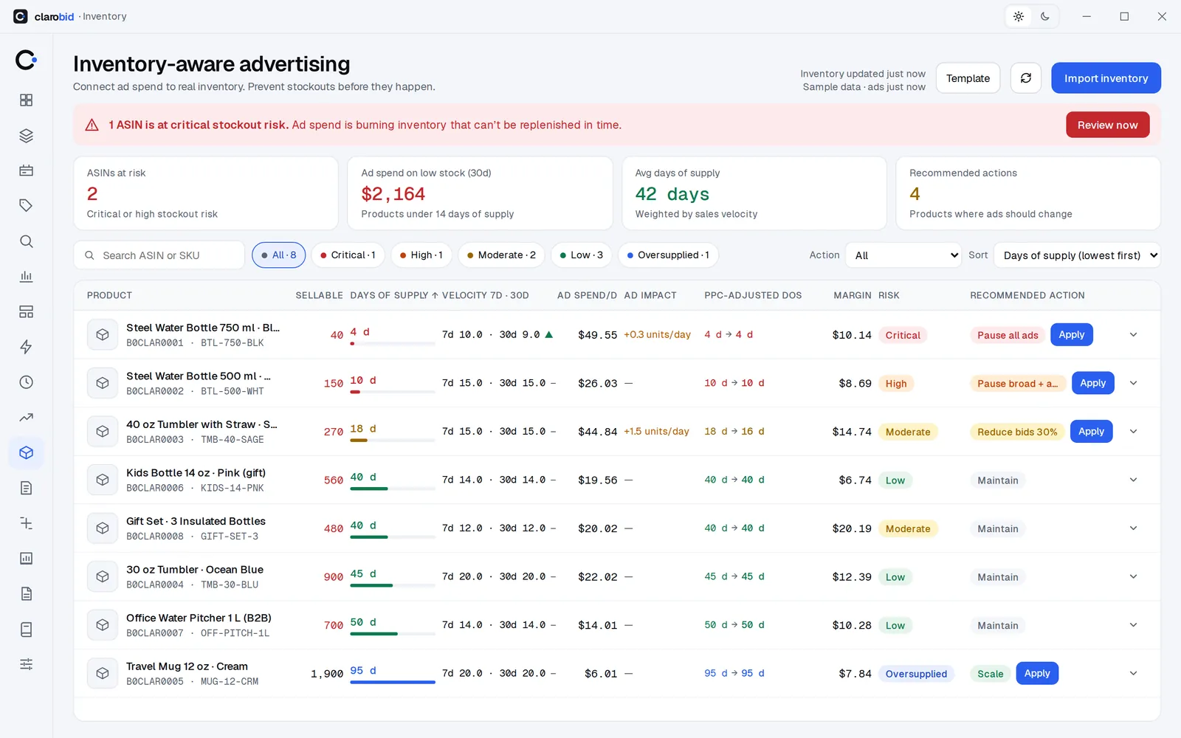Open the sliders settings sidebar icon
The image size is (1181, 738).
point(27,664)
